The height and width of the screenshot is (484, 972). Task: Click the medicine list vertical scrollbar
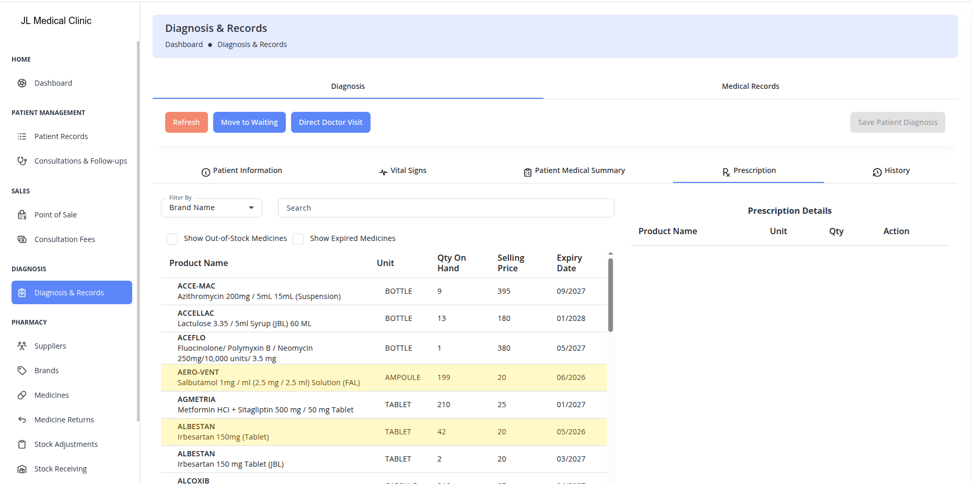[x=610, y=295]
